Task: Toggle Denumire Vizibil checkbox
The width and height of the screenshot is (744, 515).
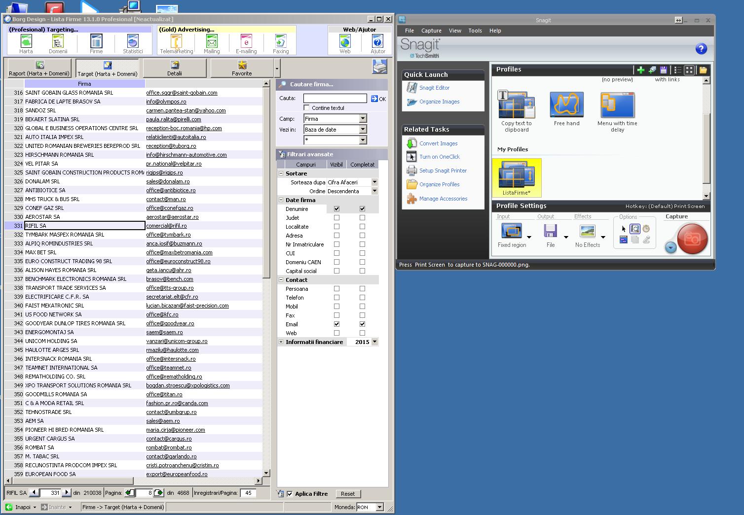Action: click(x=336, y=208)
